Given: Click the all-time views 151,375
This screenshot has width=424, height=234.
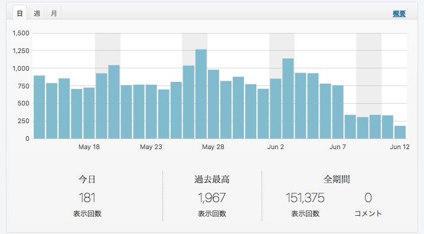Looking at the screenshot, I should tap(305, 198).
